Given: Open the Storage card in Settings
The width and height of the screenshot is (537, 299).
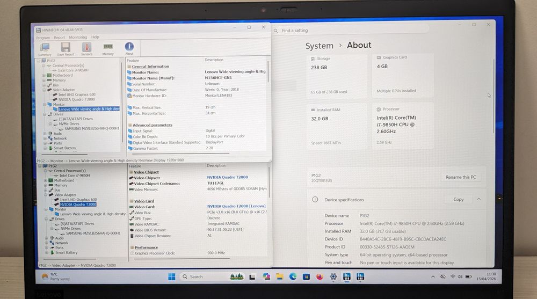Looking at the screenshot, I should tap(337, 75).
